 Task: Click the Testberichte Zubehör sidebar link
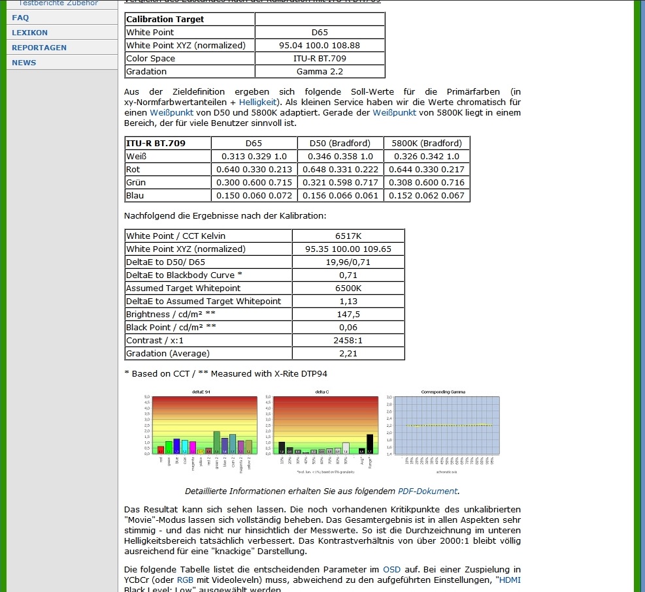pos(58,3)
